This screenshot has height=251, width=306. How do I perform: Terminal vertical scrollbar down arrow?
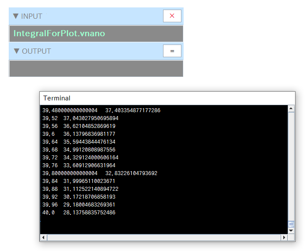pos(291,230)
